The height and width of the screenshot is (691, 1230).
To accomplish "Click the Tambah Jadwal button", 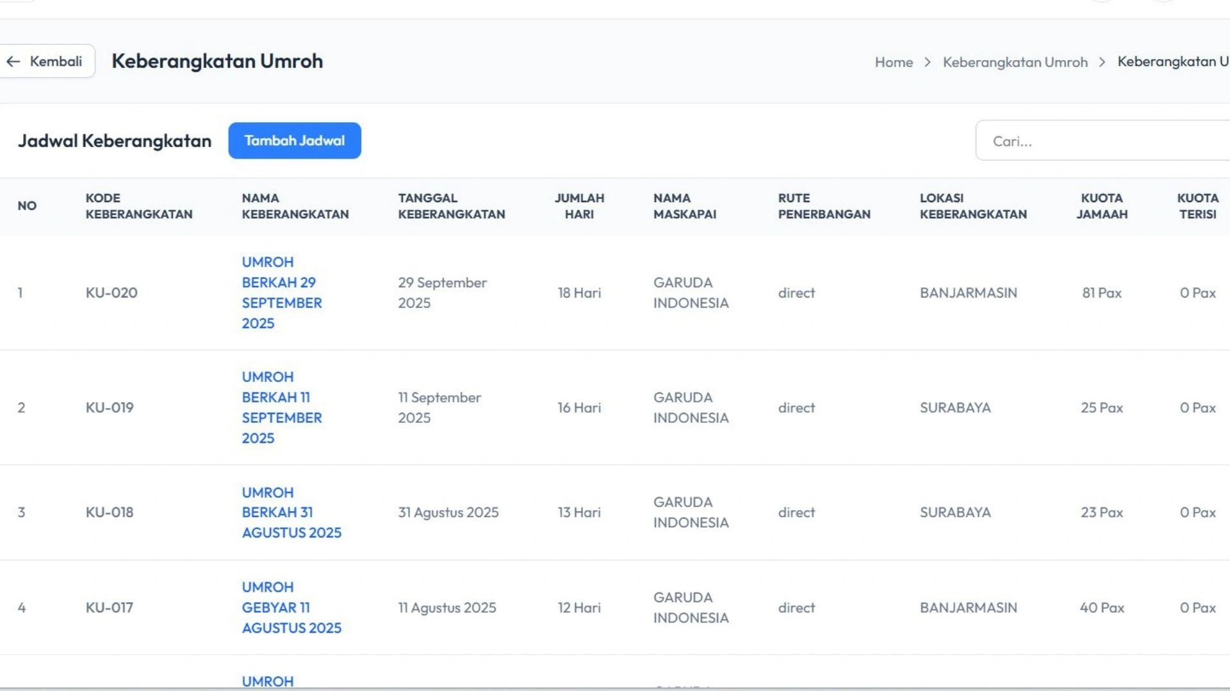I will pyautogui.click(x=295, y=141).
